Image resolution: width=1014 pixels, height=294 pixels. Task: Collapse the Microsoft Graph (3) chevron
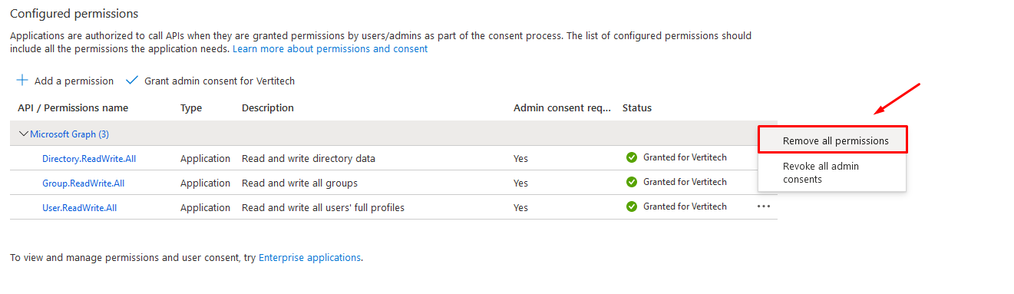point(24,134)
